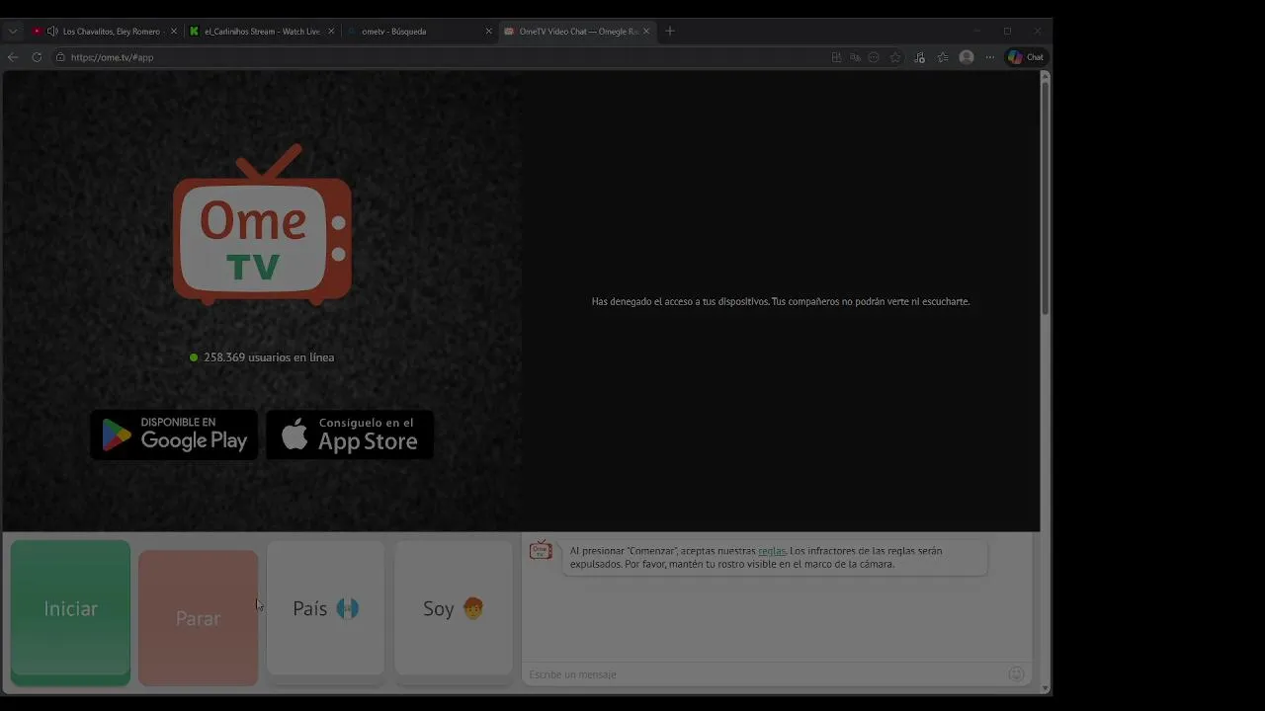This screenshot has width=1265, height=711.
Task: Click the OmeTV avatar beside rules message
Action: click(541, 550)
